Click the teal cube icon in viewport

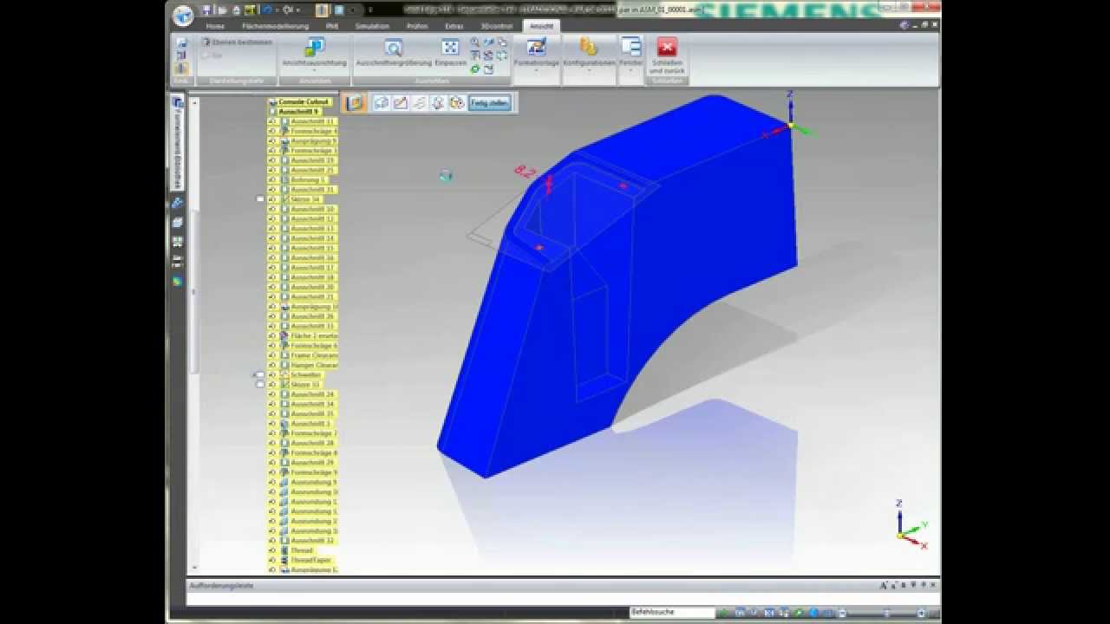(446, 176)
